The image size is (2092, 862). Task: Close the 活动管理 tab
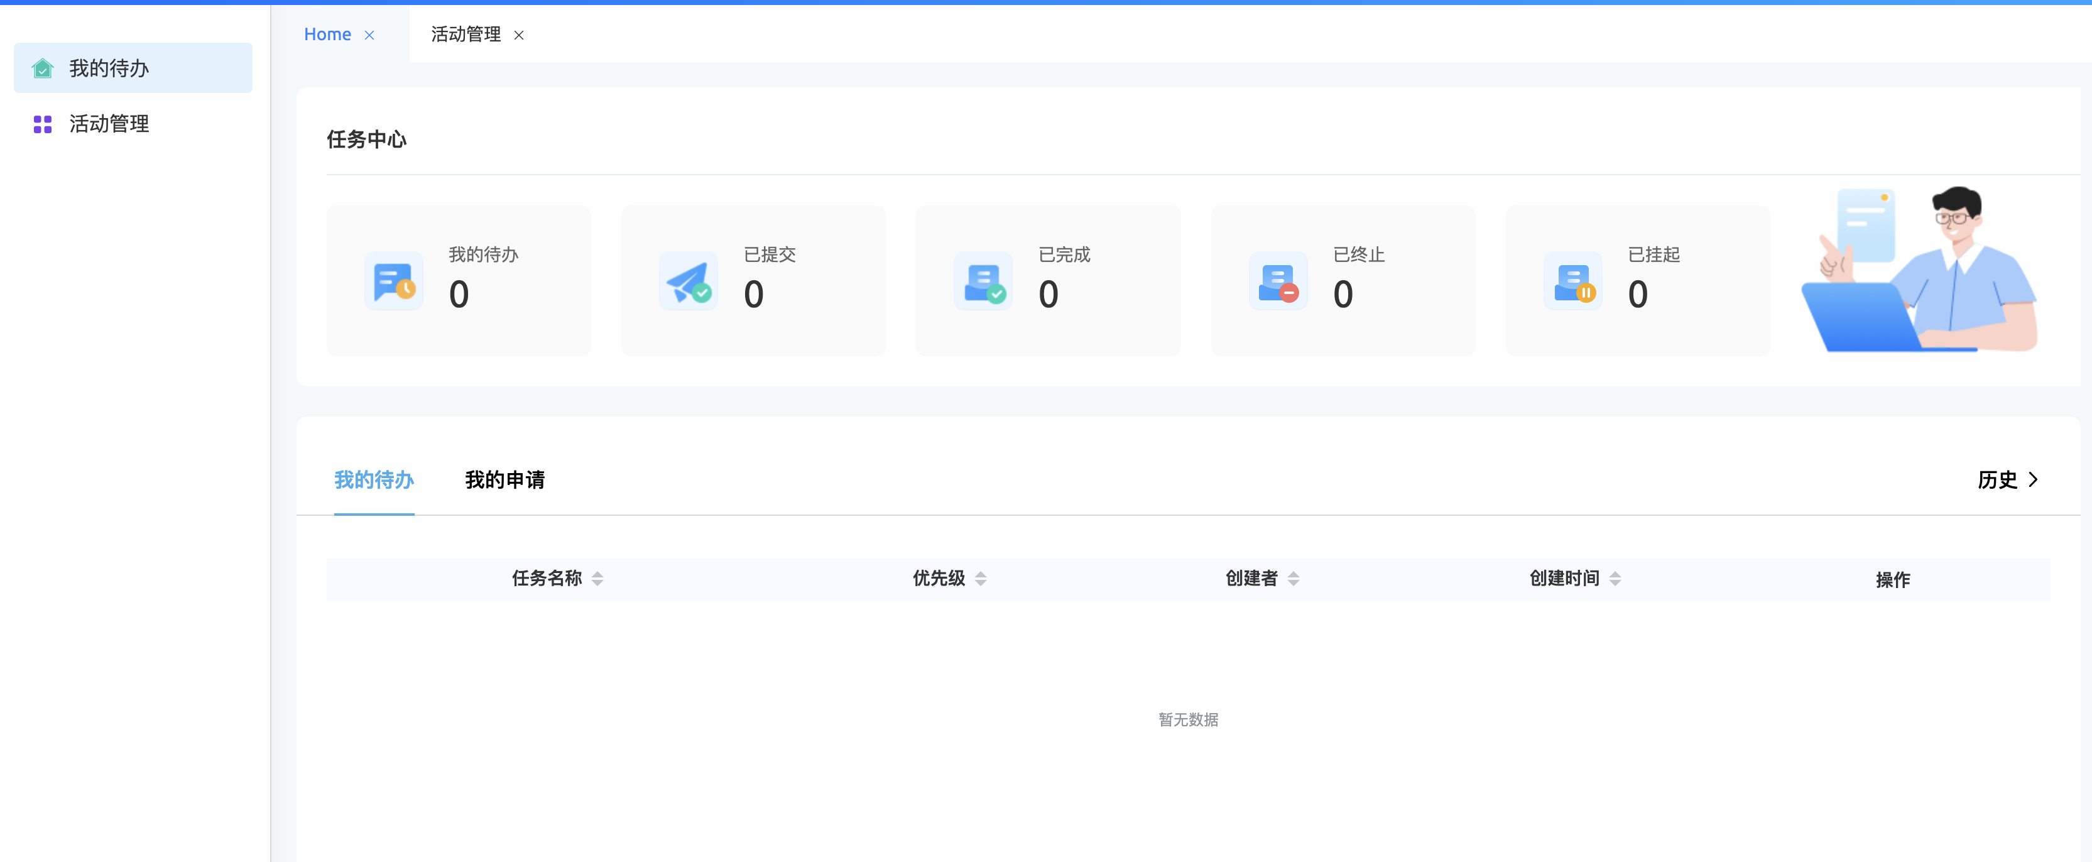519,35
